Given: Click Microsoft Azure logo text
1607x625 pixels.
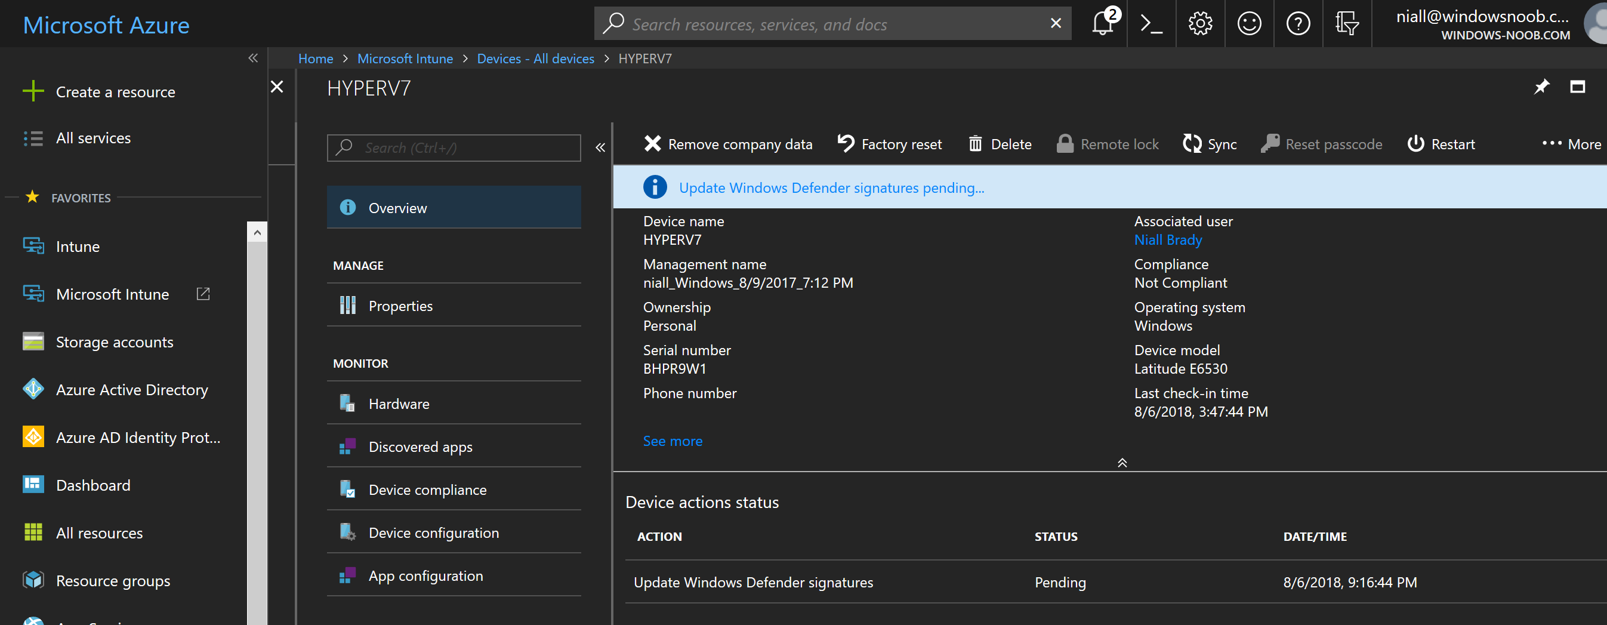Looking at the screenshot, I should coord(106,25).
